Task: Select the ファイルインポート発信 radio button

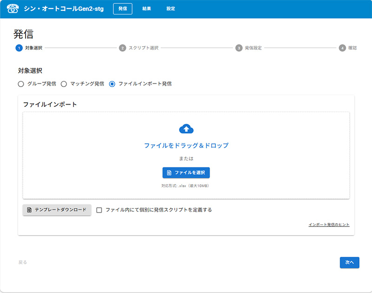Action: (x=112, y=84)
